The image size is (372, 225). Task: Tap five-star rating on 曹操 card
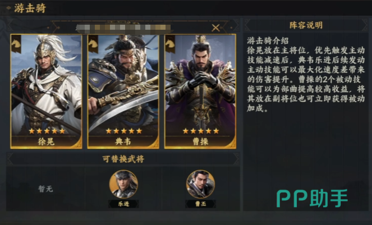[x=201, y=131]
